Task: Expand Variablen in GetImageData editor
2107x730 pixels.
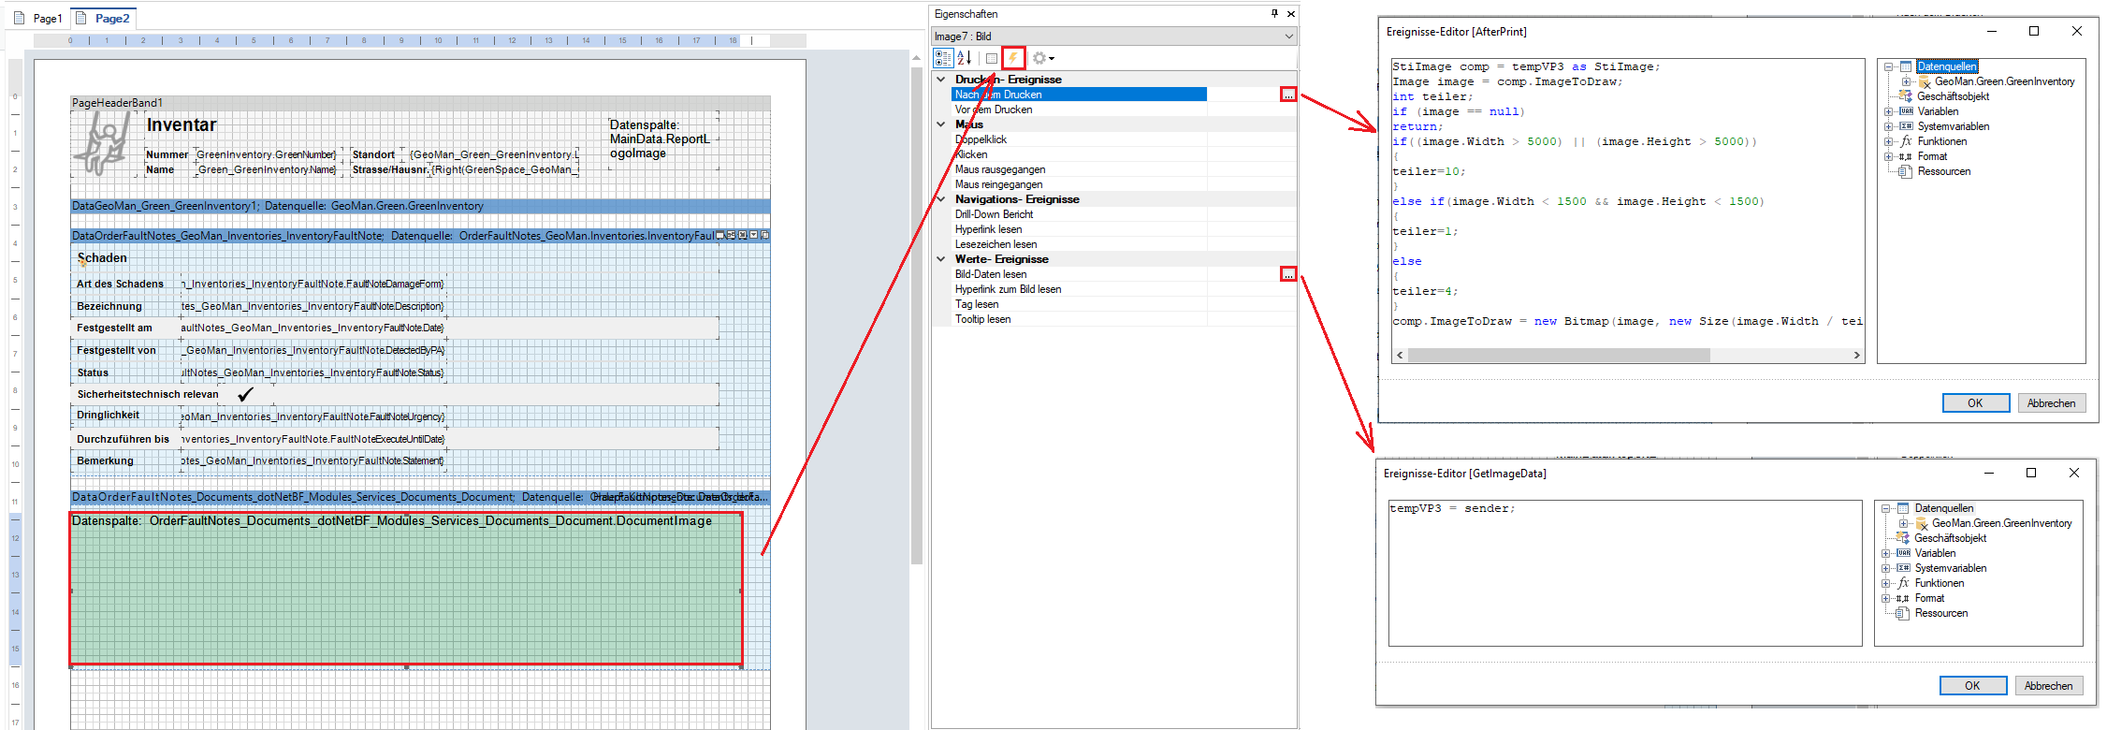Action: pos(1886,553)
